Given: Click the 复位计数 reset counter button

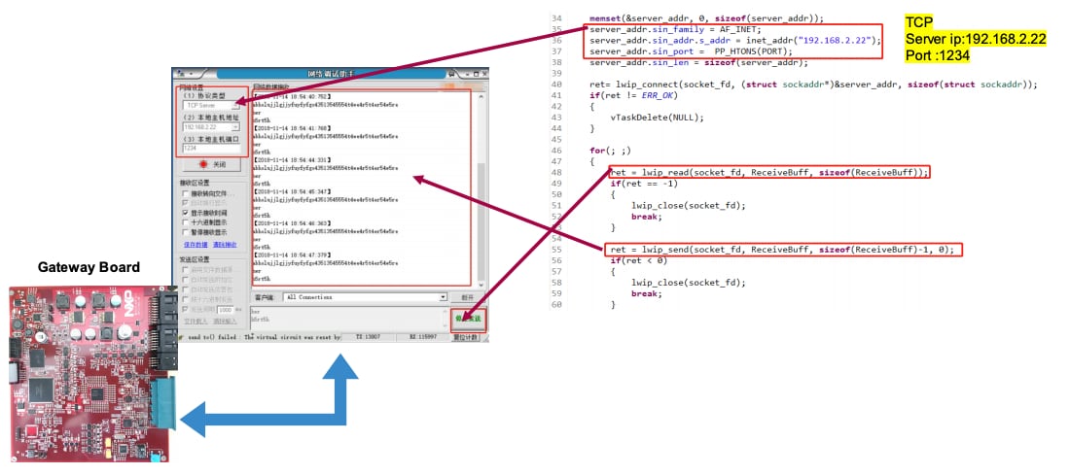Looking at the screenshot, I should pos(467,337).
